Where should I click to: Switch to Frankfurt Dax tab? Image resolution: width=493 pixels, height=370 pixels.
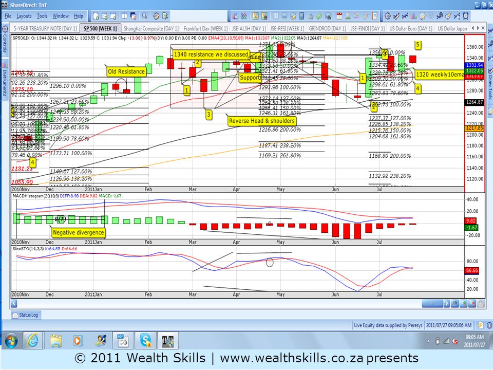[x=205, y=28]
